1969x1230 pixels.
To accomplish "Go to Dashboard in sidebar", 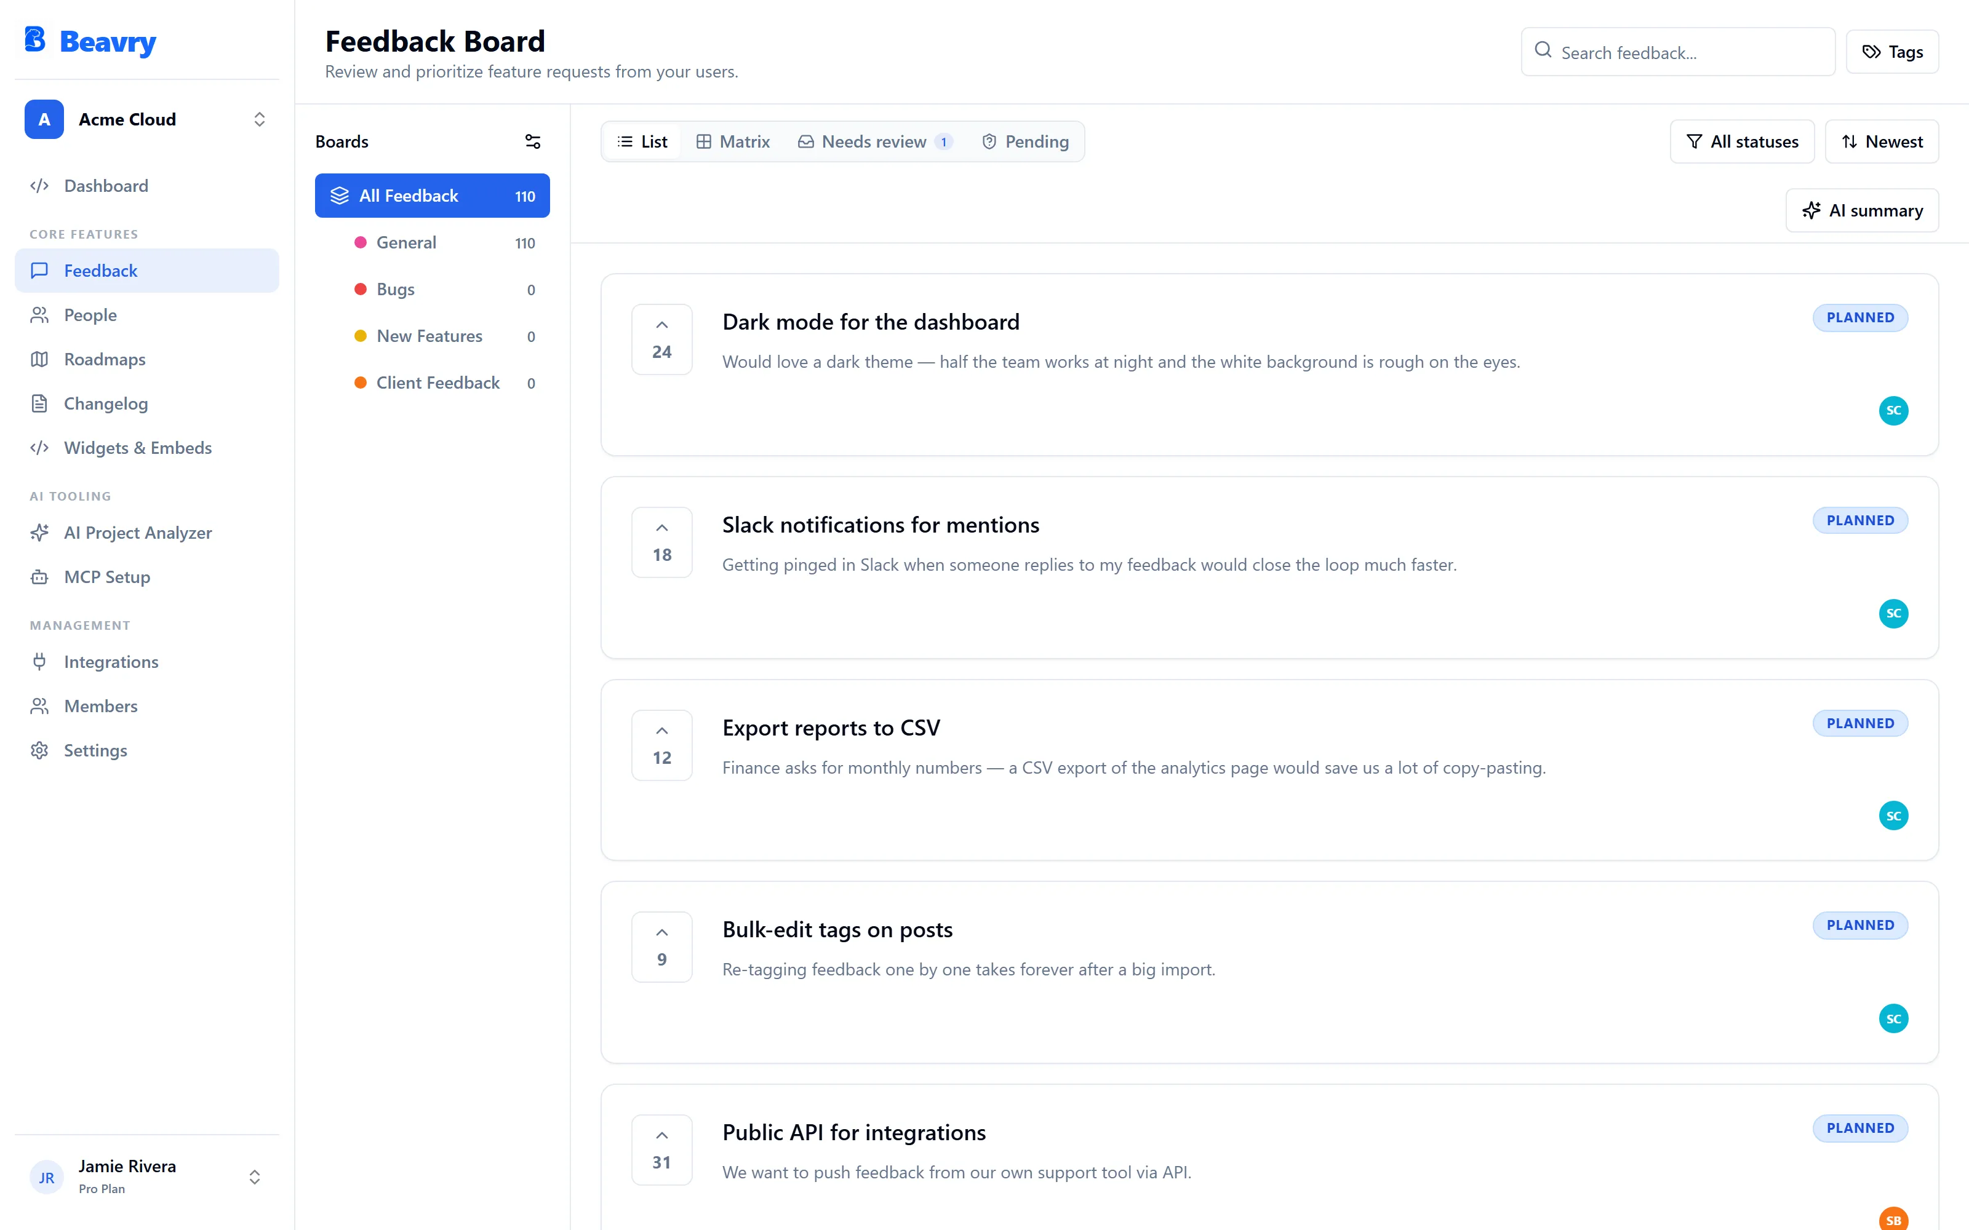I will (x=146, y=186).
